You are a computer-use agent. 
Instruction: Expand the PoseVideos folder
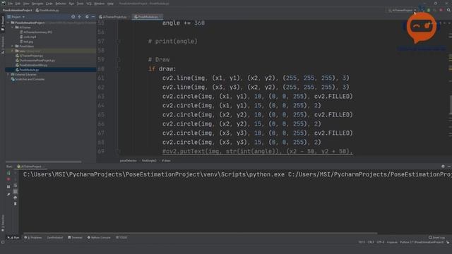13,46
